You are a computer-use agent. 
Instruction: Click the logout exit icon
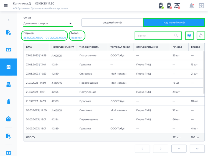[201, 6]
